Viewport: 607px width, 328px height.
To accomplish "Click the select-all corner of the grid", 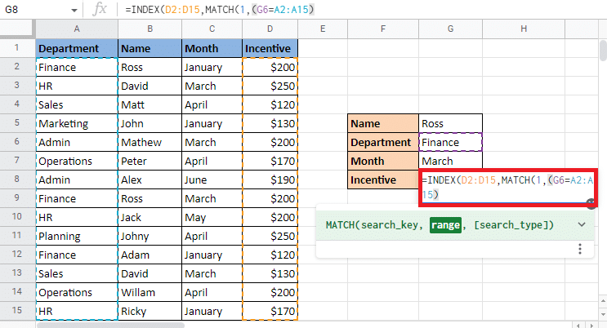I will 16,29.
